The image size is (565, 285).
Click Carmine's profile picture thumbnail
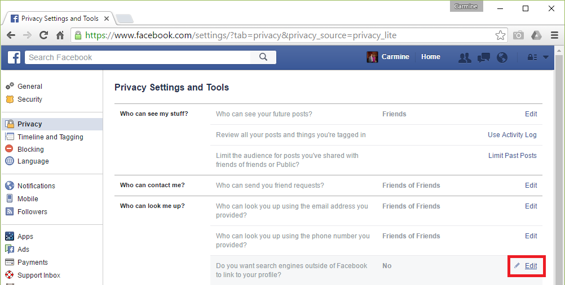(372, 57)
